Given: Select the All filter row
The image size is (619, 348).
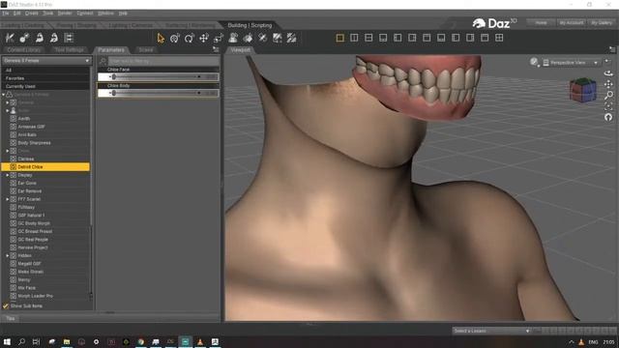Looking at the screenshot, I should (x=45, y=70).
